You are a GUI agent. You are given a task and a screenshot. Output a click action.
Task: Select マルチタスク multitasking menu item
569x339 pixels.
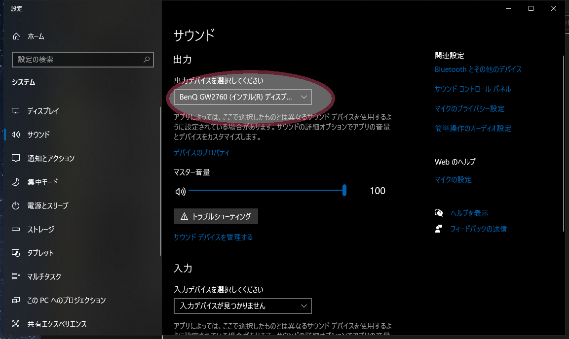pyautogui.click(x=44, y=277)
